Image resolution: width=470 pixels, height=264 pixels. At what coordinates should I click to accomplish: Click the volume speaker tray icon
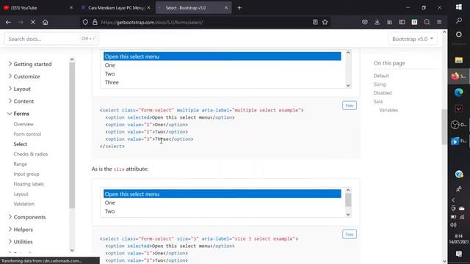pyautogui.click(x=454, y=224)
